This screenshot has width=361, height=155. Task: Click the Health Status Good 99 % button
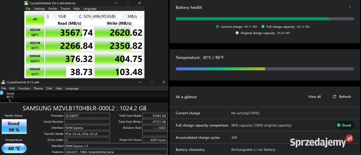pyautogui.click(x=14, y=126)
